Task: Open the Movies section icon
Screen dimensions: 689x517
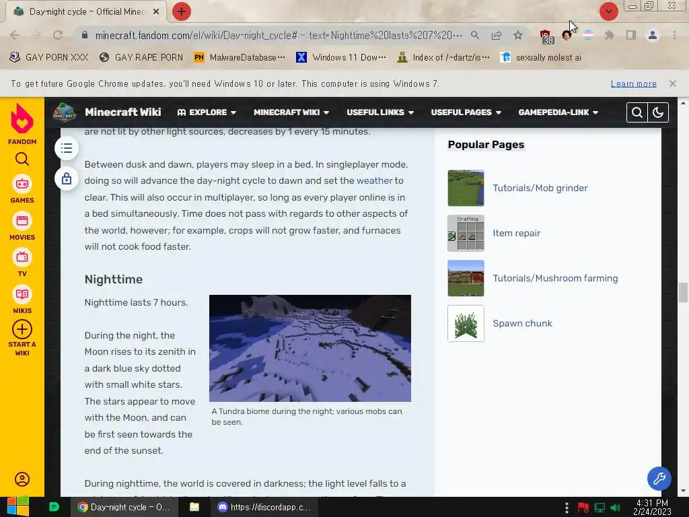Action: 22,221
